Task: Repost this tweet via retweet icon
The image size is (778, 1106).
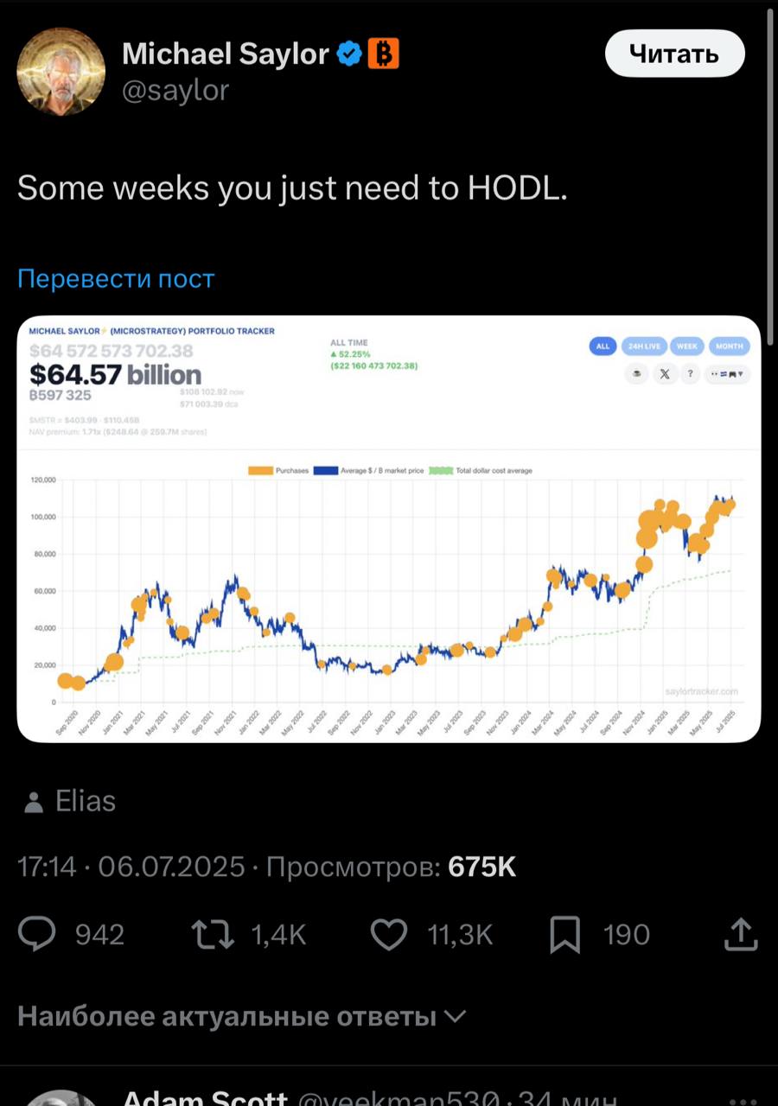Action: (x=214, y=934)
